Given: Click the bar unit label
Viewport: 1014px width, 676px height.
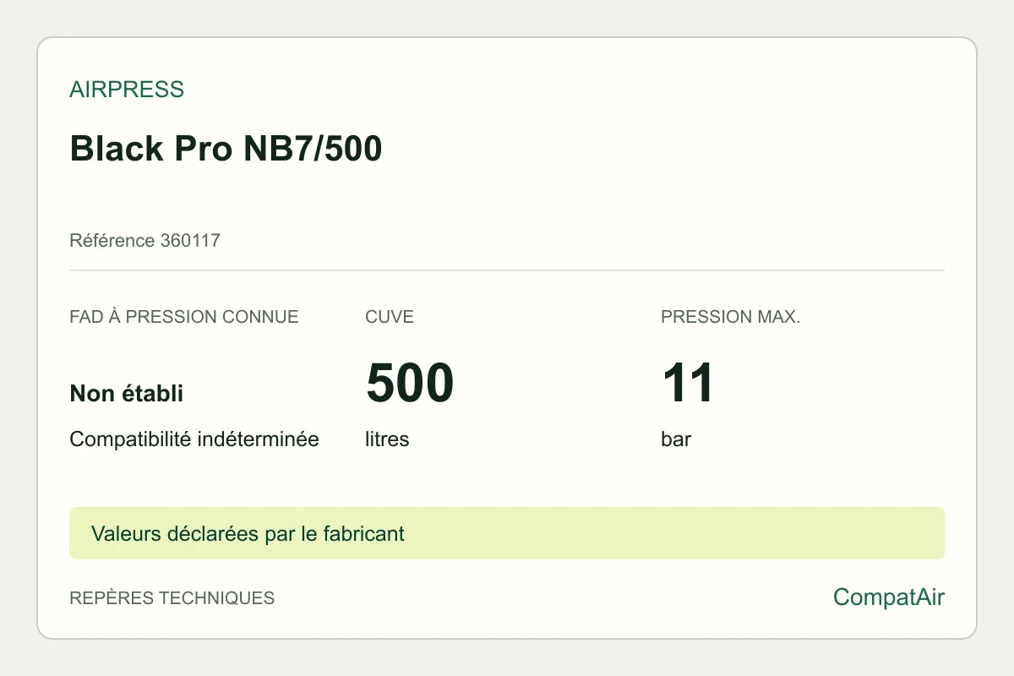Looking at the screenshot, I should 676,439.
